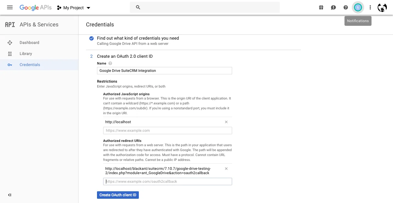Click the Library icon
Screen dimensions: 393x203
[10, 54]
